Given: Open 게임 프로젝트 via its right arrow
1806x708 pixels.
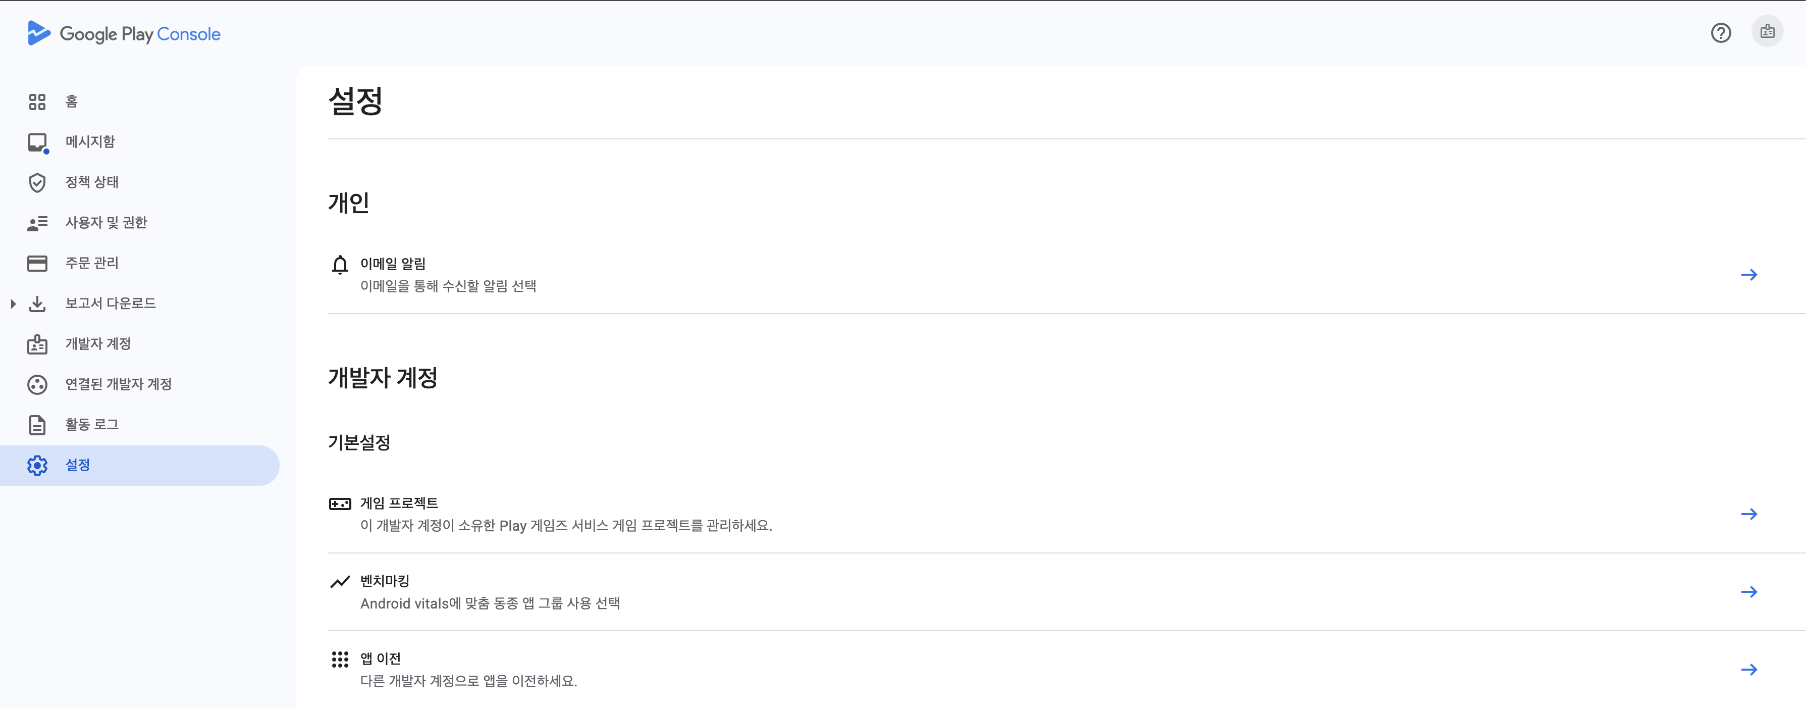Looking at the screenshot, I should [1748, 514].
